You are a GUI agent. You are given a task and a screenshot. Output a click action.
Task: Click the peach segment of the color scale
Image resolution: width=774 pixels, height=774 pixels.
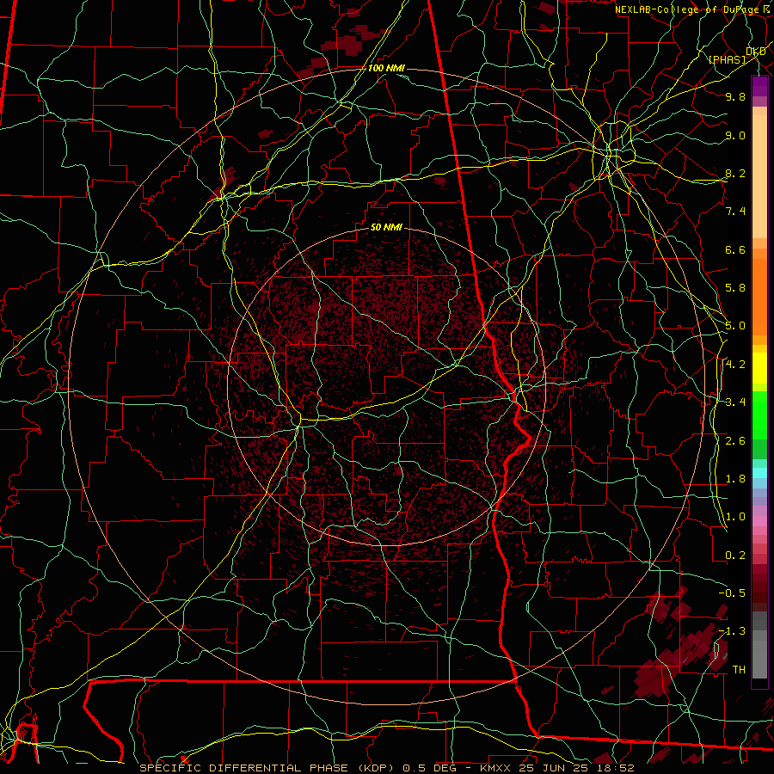(759, 176)
